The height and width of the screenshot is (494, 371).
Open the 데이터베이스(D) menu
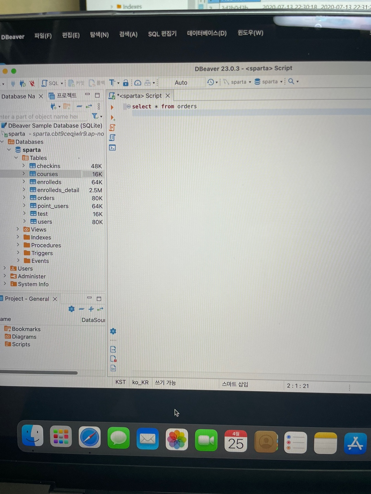[x=207, y=33]
